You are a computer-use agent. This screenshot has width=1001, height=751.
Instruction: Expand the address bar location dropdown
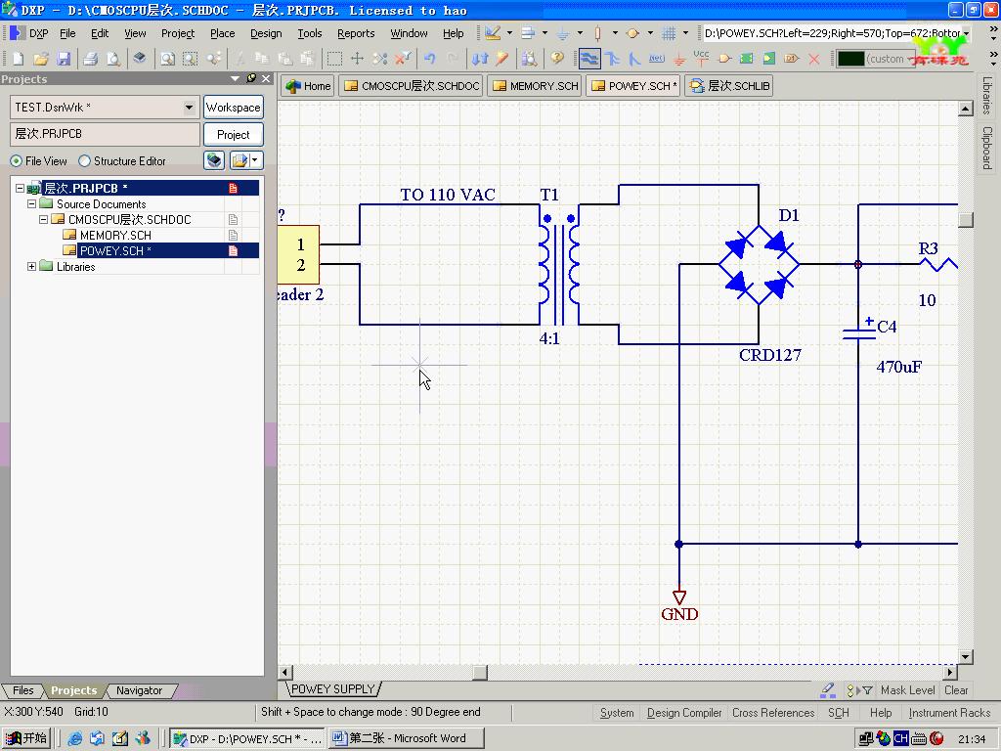click(966, 33)
